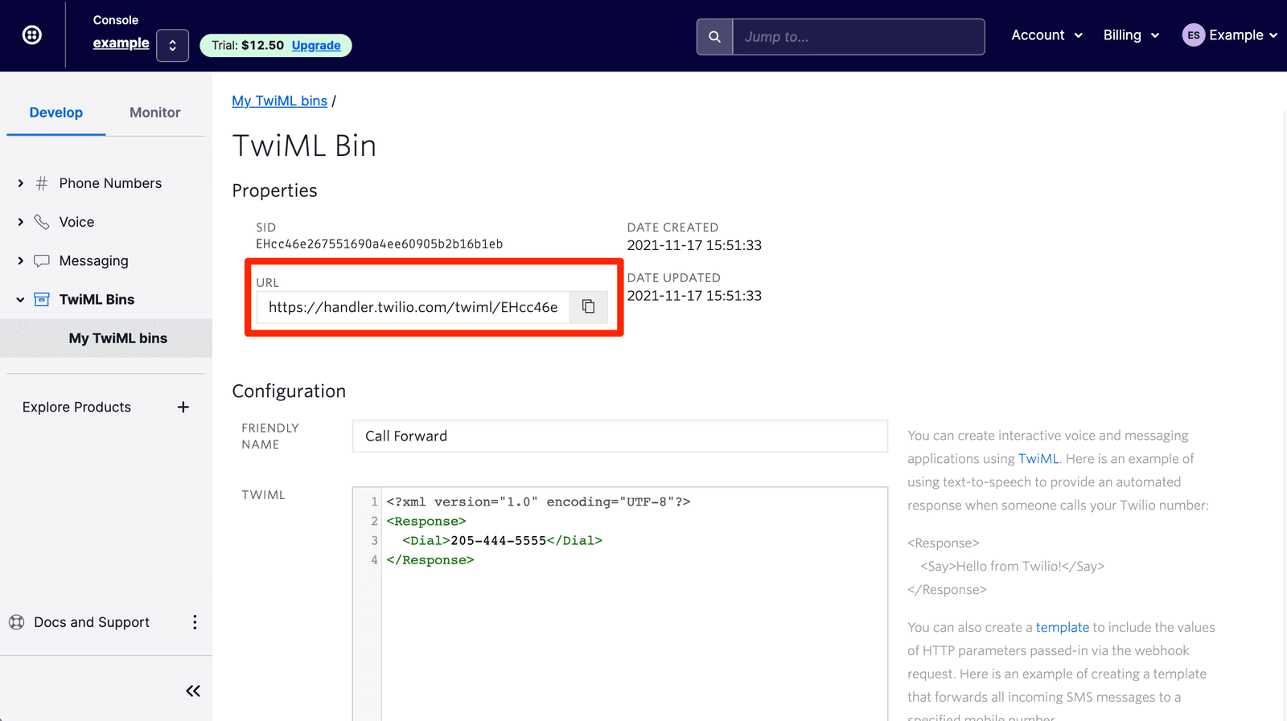This screenshot has width=1287, height=721.
Task: Click the Messaging chat bubble icon
Action: point(42,260)
